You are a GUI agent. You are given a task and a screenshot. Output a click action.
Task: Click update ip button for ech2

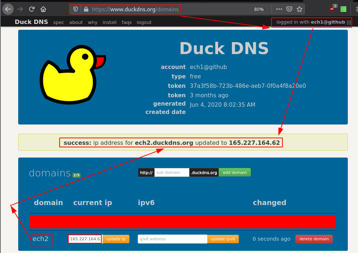[116, 239]
